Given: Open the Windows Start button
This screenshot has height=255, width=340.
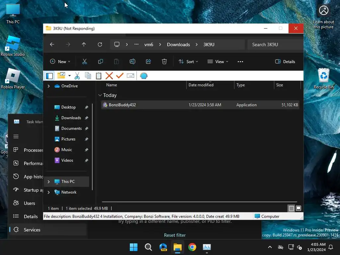Looking at the screenshot, I should 133,247.
